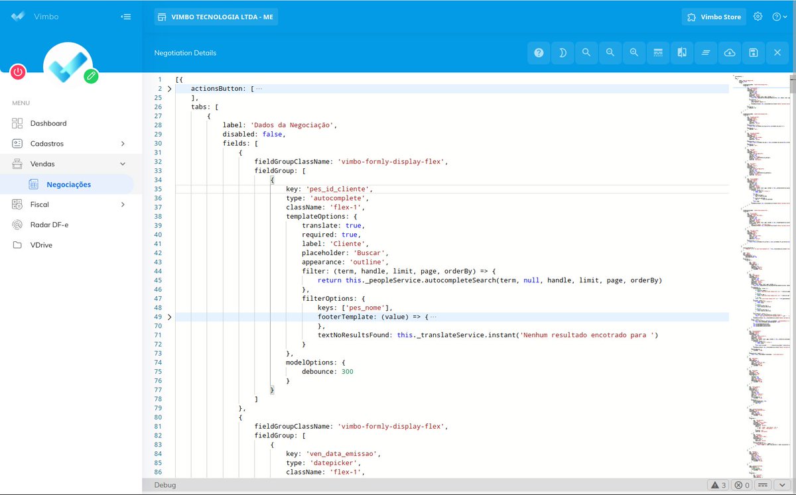This screenshot has height=495, width=796.
Task: Click the Dashboard grid icon
Action: tap(17, 123)
